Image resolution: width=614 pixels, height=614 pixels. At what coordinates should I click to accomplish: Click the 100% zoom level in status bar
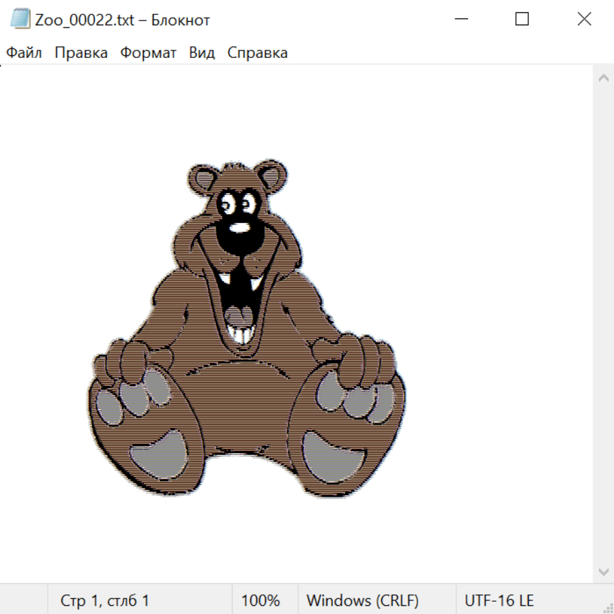261,600
